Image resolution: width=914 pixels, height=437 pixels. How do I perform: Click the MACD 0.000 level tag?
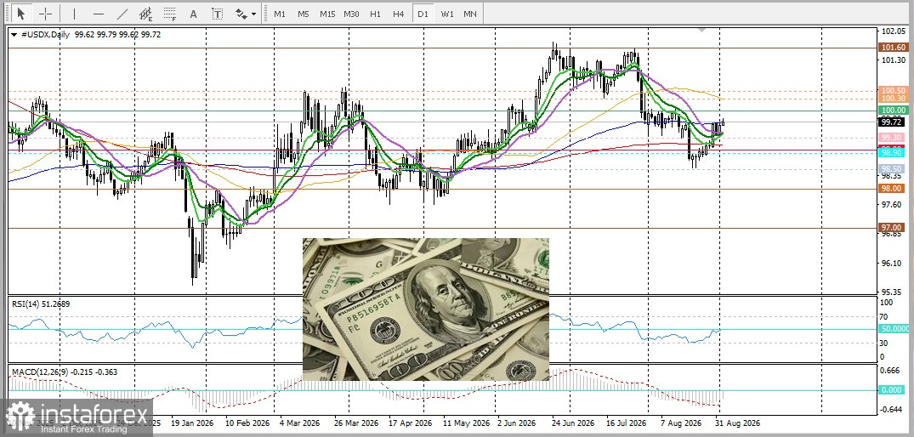point(893,390)
